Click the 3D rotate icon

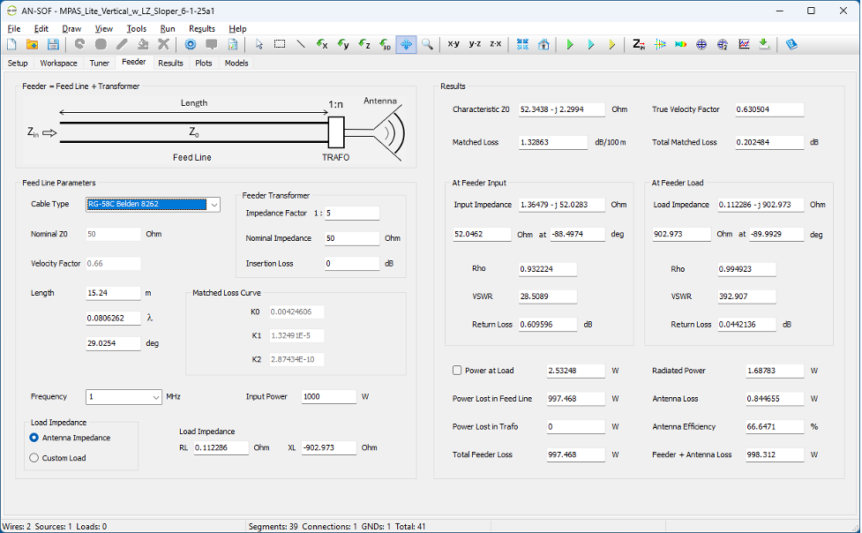pyautogui.click(x=385, y=44)
